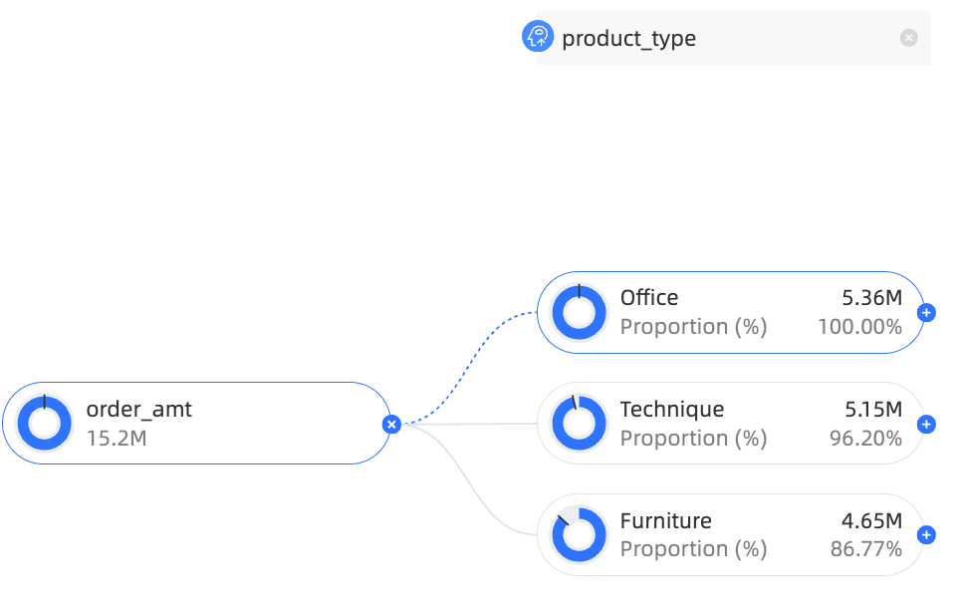Click the Technique donut chart icon
Viewport: 958px width, 612px height.
(x=579, y=423)
